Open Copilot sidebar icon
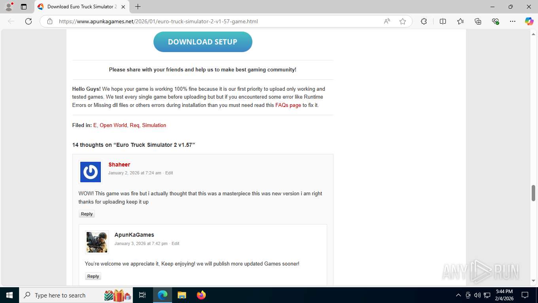This screenshot has width=538, height=303. [x=529, y=21]
